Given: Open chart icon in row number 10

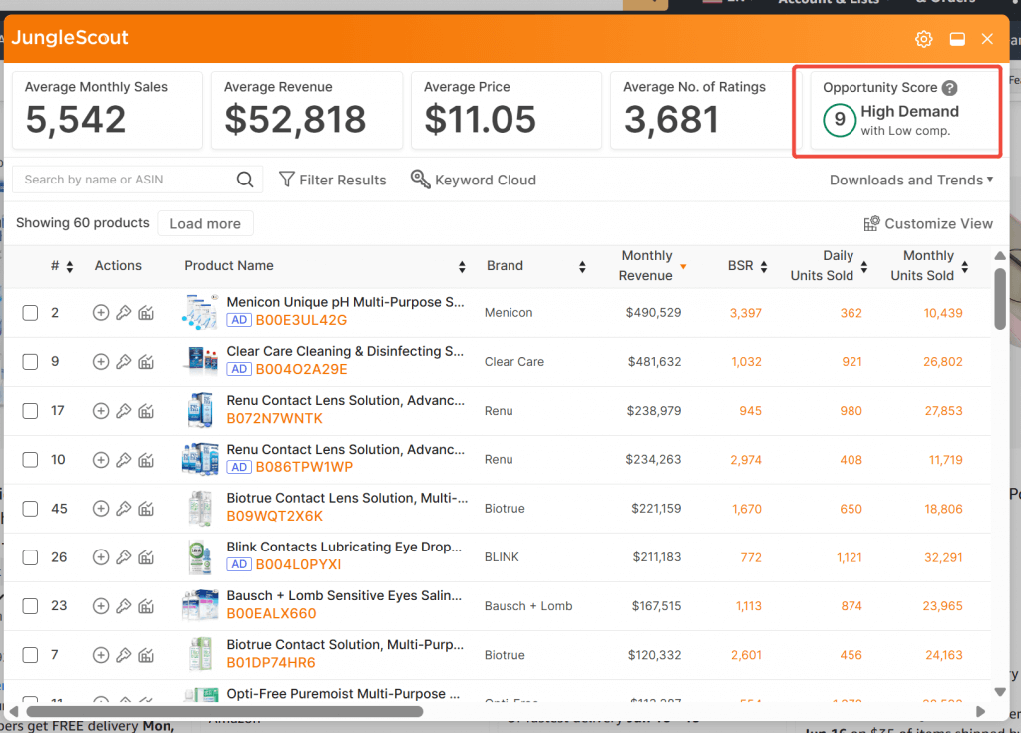Looking at the screenshot, I should pyautogui.click(x=146, y=460).
